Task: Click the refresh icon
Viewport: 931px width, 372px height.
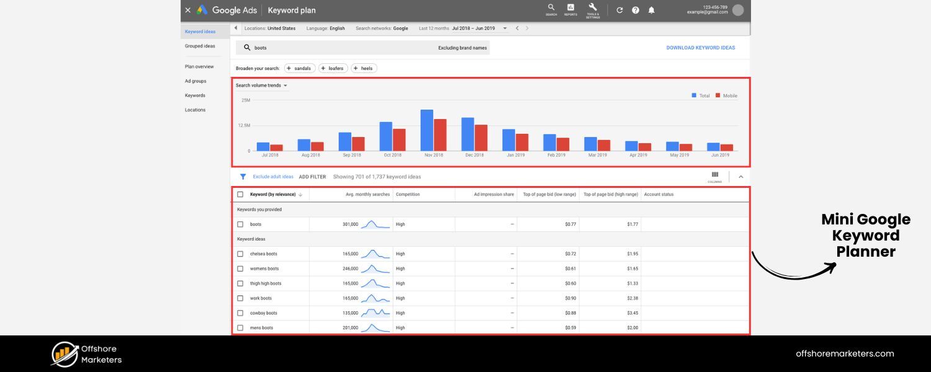Action: [x=619, y=10]
